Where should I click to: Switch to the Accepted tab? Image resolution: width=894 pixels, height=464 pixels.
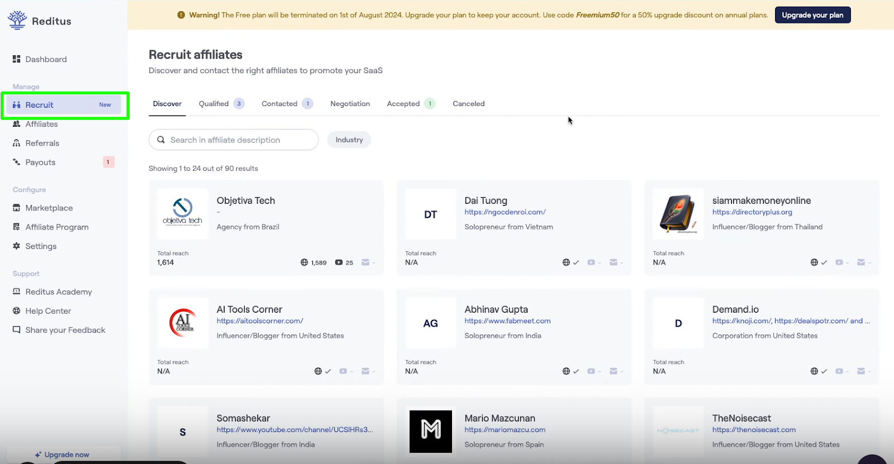click(x=411, y=104)
